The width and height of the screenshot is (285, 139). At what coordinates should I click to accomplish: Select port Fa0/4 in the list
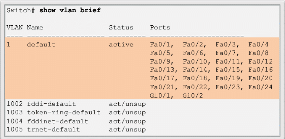[258, 44]
